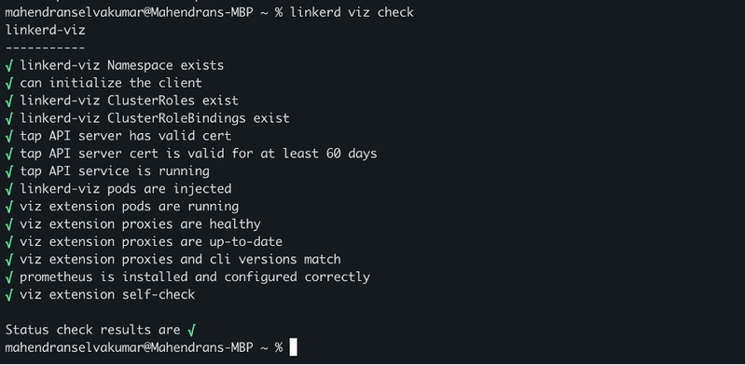The image size is (746, 365).
Task: Click the 'viz extension proxies are up-to-date' line
Action: pyautogui.click(x=151, y=242)
